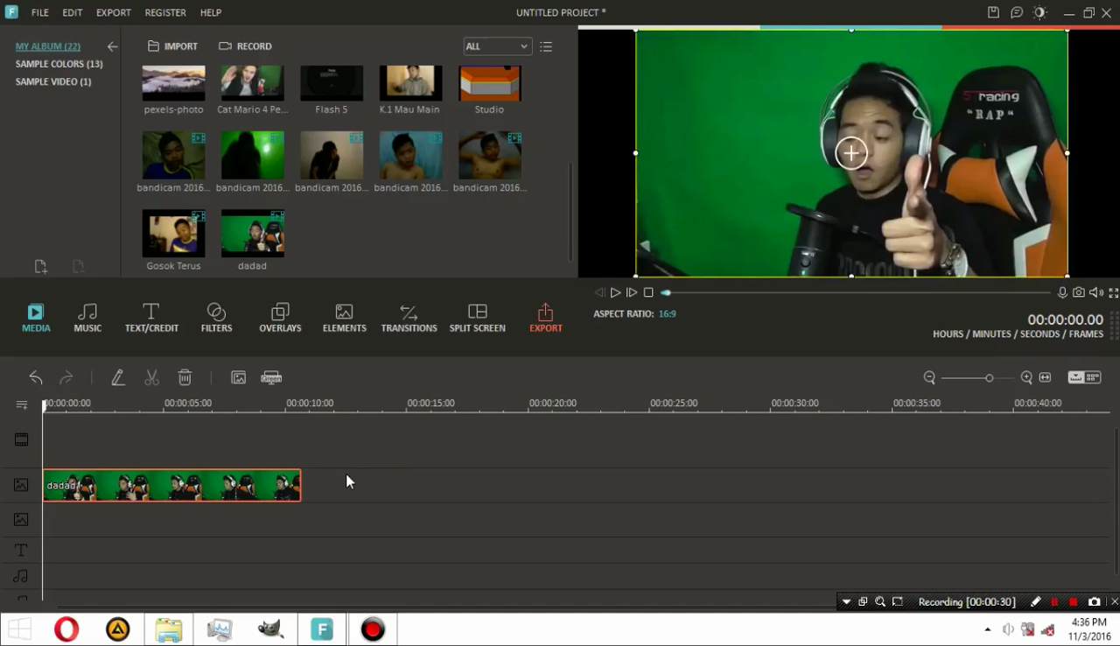
Task: Click the next frame button
Action: pyautogui.click(x=632, y=292)
